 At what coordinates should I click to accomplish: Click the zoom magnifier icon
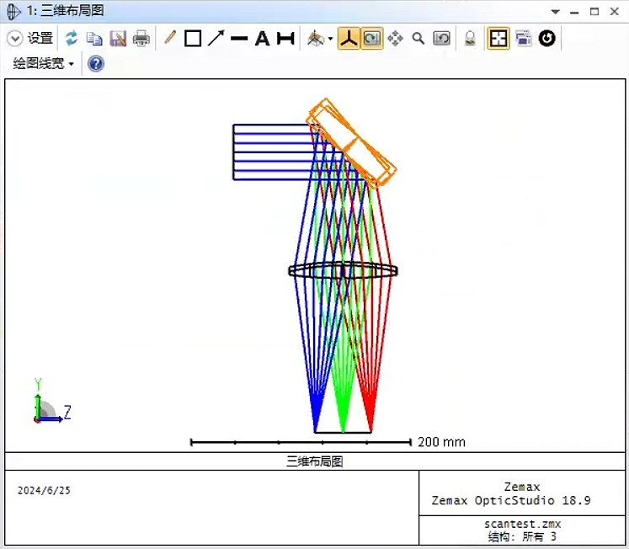[x=418, y=38]
